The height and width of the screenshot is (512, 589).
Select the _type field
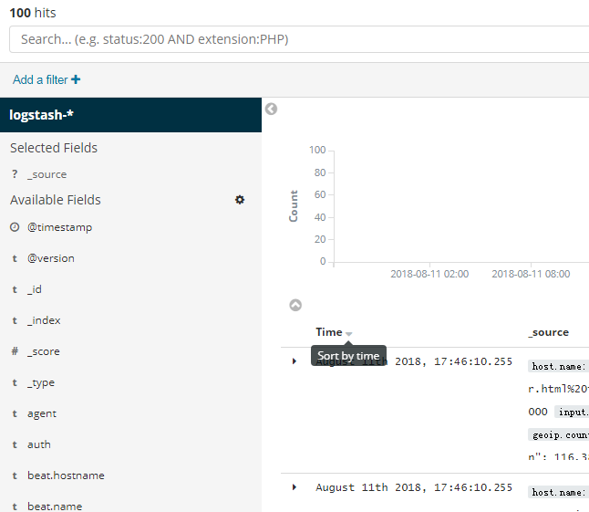41,382
